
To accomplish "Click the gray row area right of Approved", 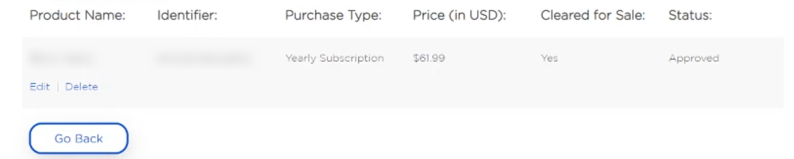I will coord(753,58).
